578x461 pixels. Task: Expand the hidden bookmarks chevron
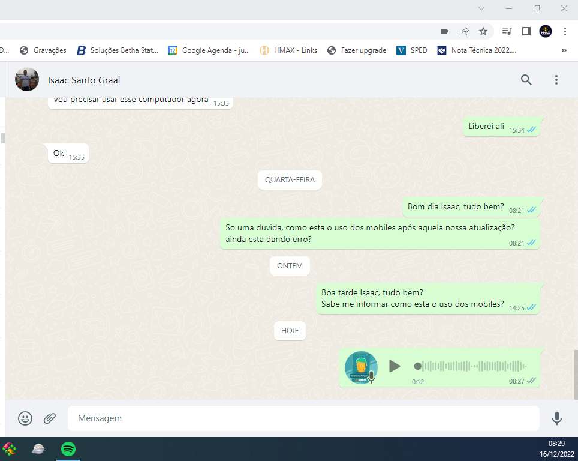[x=564, y=50]
